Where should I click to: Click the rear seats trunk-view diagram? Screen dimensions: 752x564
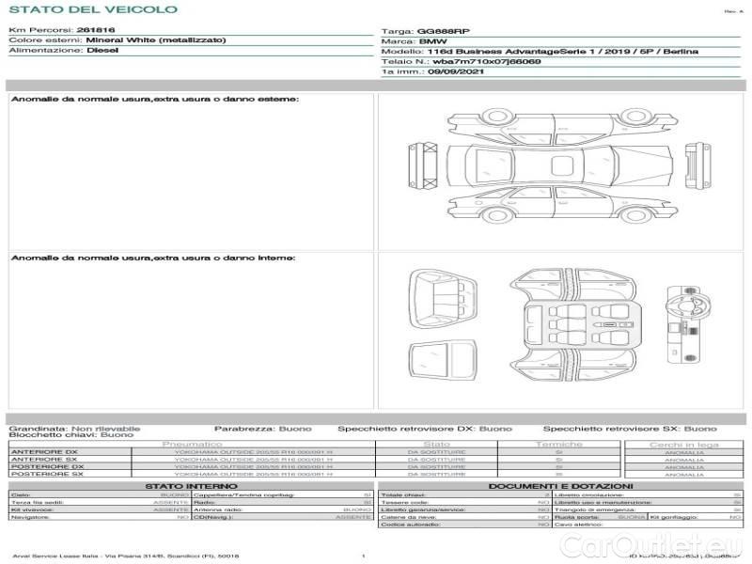(446, 298)
